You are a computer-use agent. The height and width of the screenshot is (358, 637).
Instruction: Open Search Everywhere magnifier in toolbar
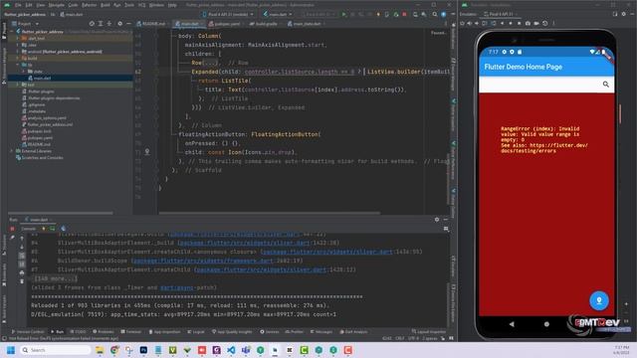(x=435, y=14)
